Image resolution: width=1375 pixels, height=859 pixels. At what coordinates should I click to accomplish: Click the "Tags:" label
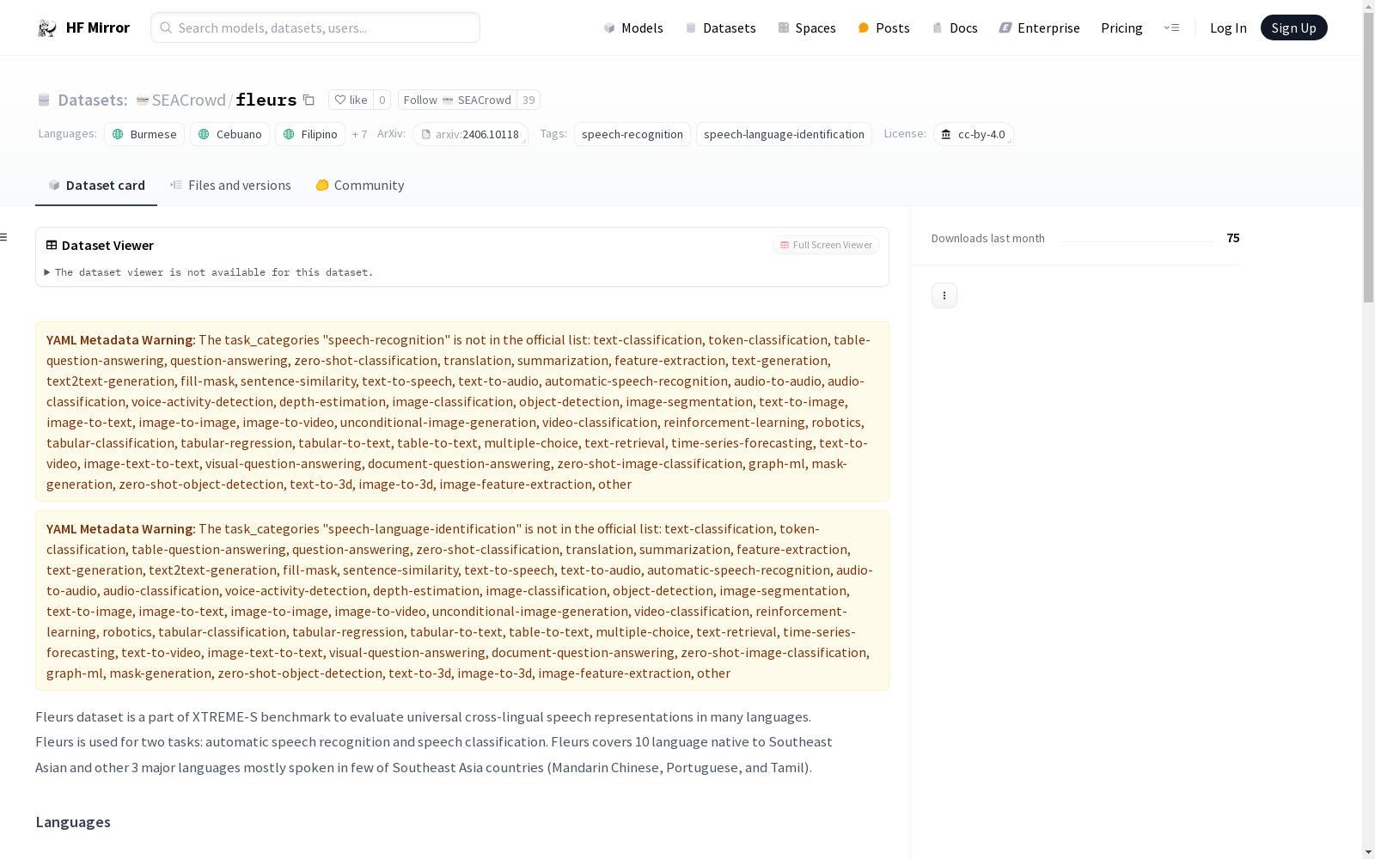(x=553, y=133)
